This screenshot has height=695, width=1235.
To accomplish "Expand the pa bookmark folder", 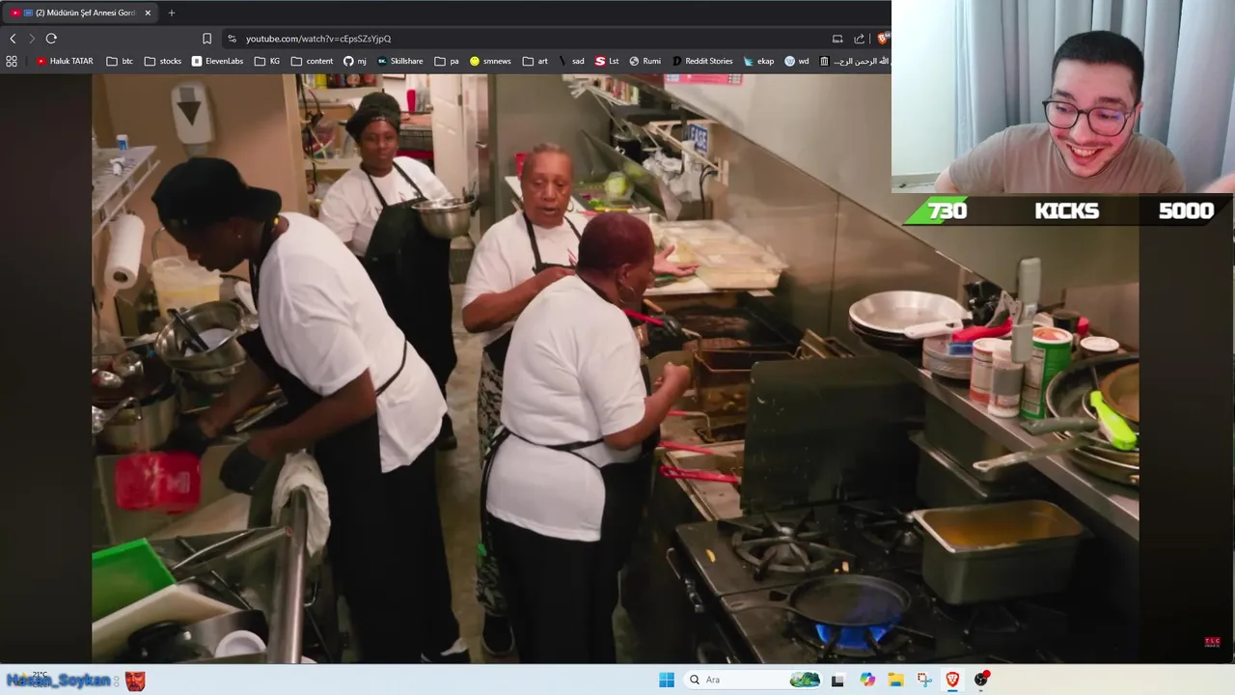I will [x=447, y=61].
